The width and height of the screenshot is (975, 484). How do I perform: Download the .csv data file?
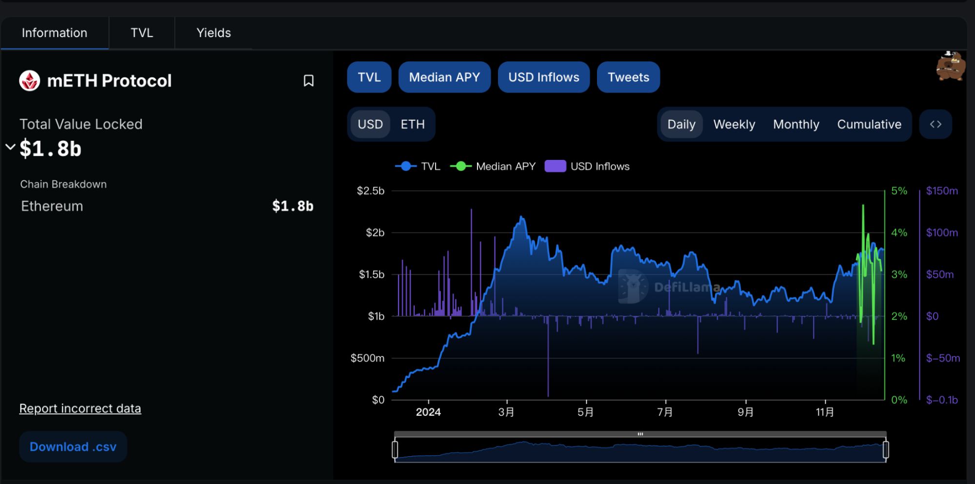click(x=73, y=447)
